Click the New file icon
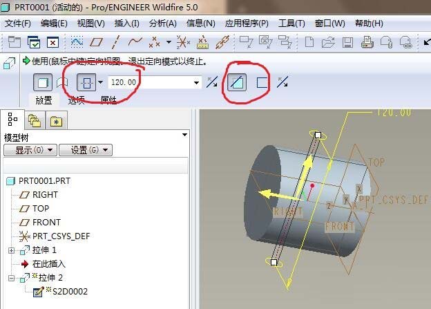 point(309,42)
